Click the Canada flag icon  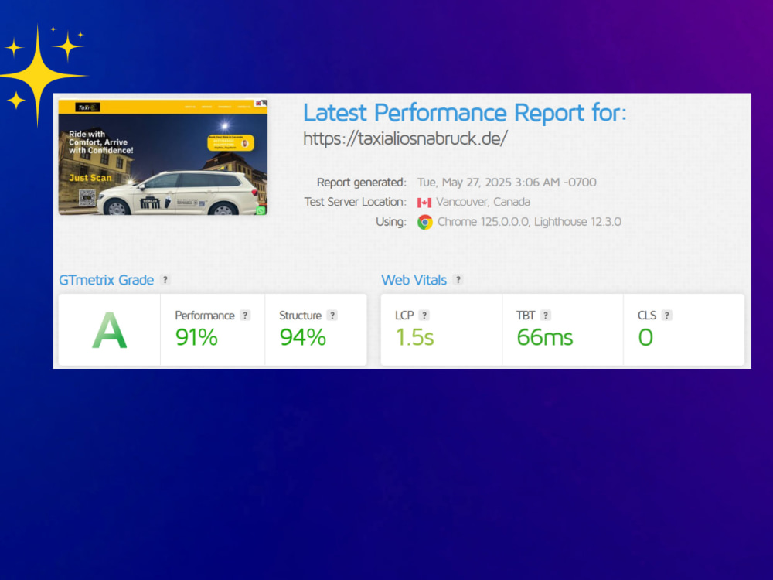click(424, 202)
